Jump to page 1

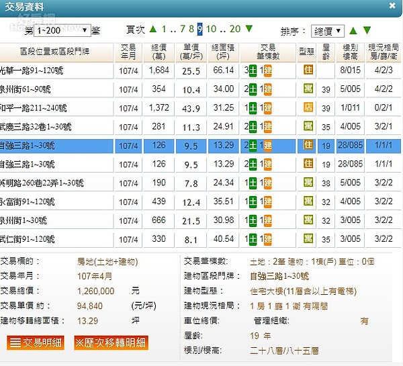pos(164,29)
